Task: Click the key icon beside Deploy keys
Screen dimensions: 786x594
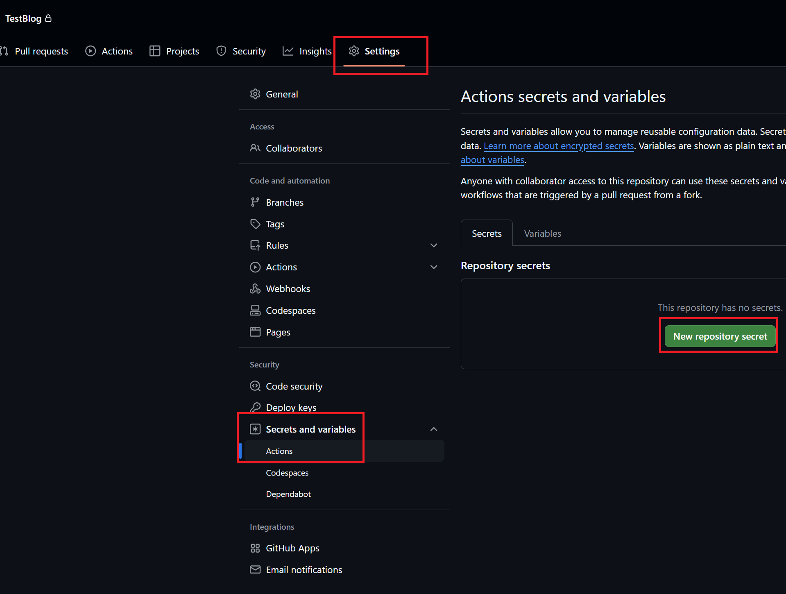Action: point(255,407)
